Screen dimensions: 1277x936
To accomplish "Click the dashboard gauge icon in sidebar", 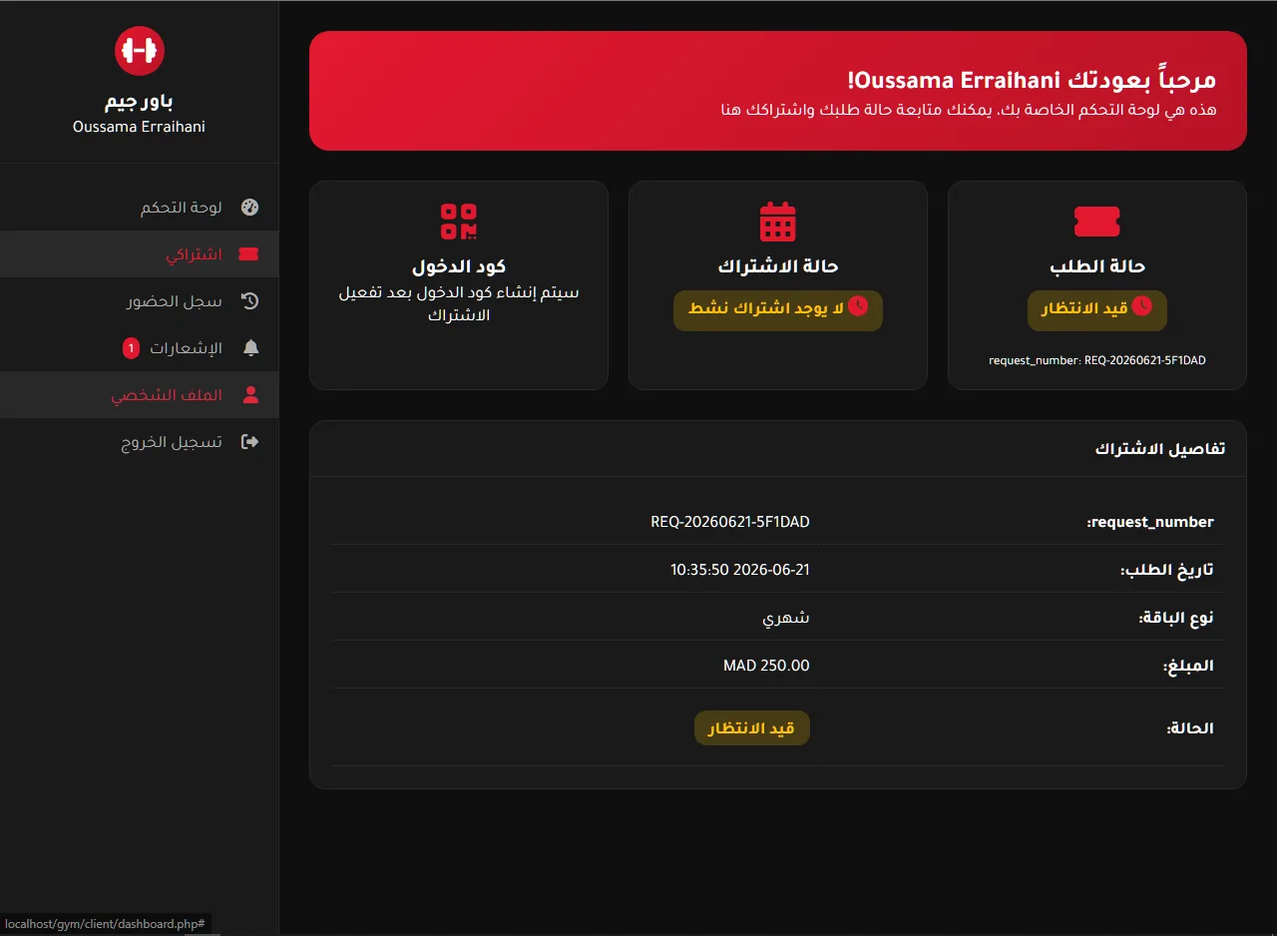I will click(250, 208).
